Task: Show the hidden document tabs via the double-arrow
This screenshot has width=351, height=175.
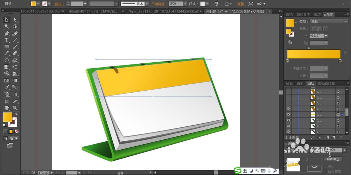Action: click(x=280, y=11)
